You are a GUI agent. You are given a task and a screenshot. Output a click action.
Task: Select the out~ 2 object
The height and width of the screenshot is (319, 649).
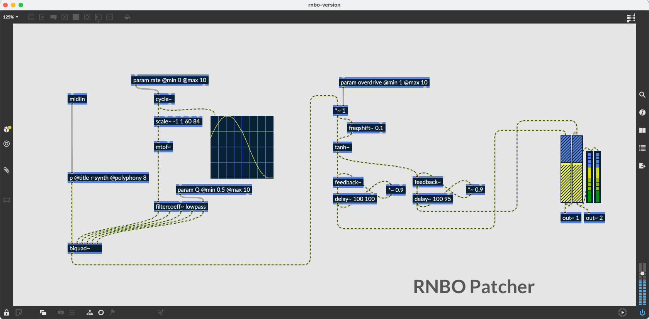coord(595,218)
